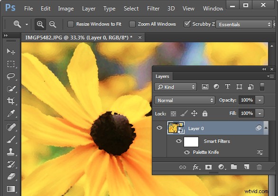Open the Essentials workspace dropdown
Image resolution: width=278 pixels, height=196 pixels.
coord(244,24)
